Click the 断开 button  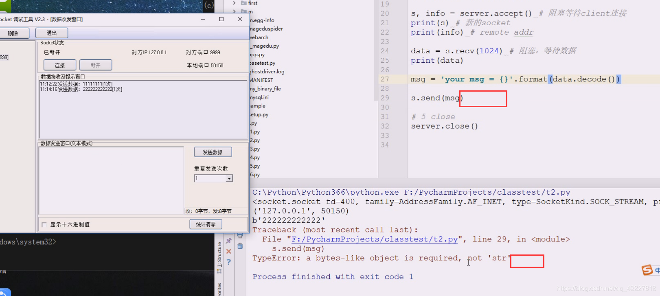point(96,65)
